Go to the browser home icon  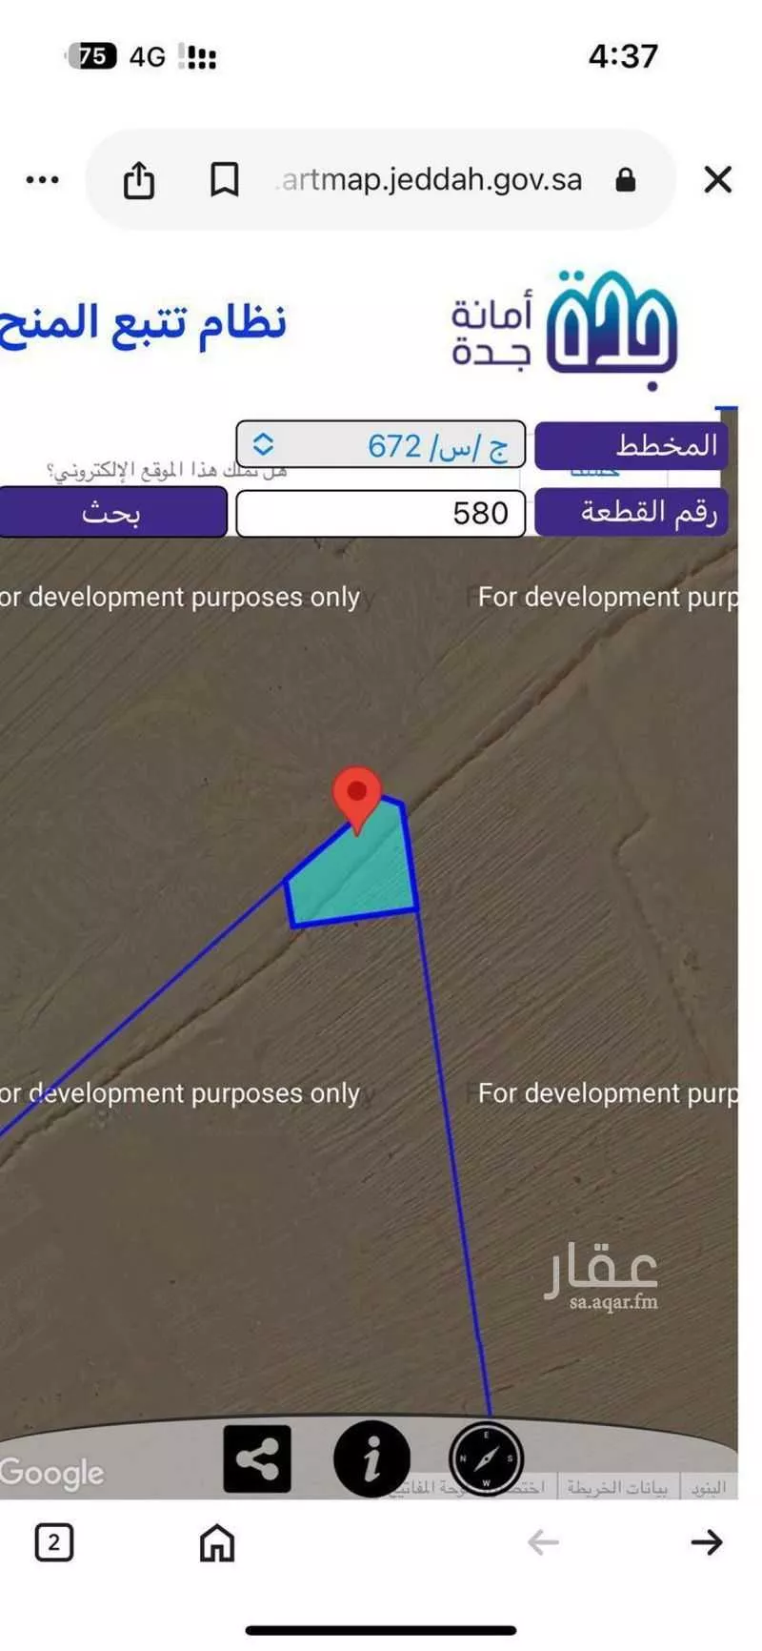click(x=216, y=1542)
